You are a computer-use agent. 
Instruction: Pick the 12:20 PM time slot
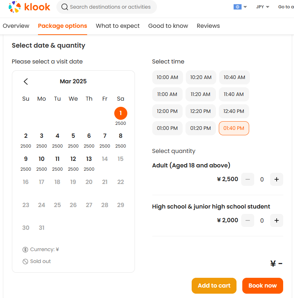[201, 111]
